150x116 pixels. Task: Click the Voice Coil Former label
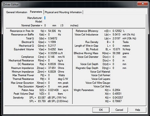coord(101,75)
